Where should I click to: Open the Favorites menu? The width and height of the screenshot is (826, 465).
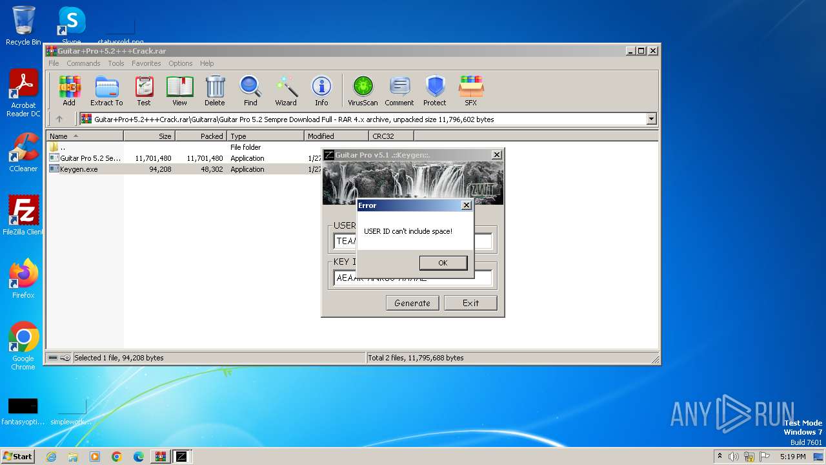(x=146, y=63)
